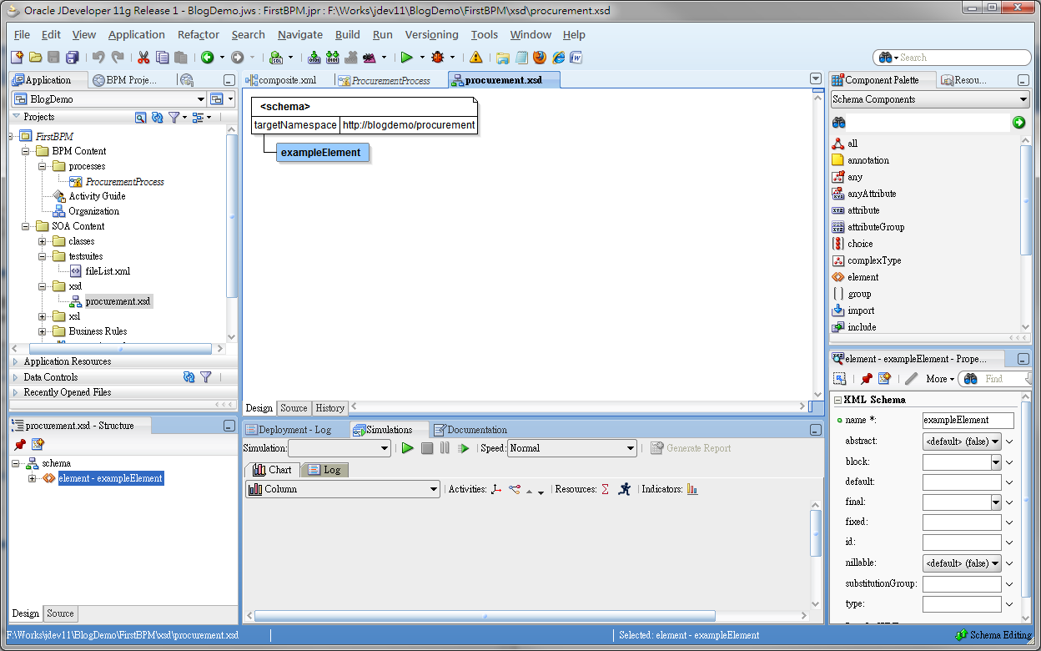Open the Navigate menu
Image resolution: width=1041 pixels, height=651 pixels.
tap(300, 34)
